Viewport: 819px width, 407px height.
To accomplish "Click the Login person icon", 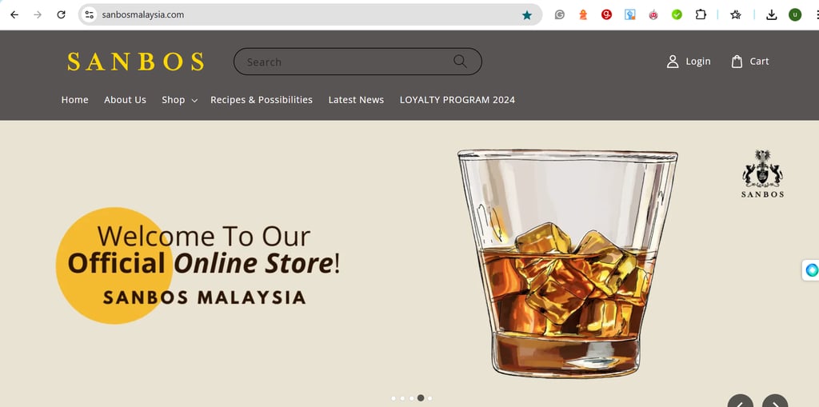I will coord(672,61).
